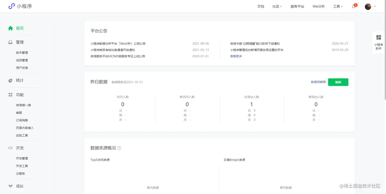Expand the 社区 dropdown menu
This screenshot has width=386, height=194.
(x=277, y=7)
